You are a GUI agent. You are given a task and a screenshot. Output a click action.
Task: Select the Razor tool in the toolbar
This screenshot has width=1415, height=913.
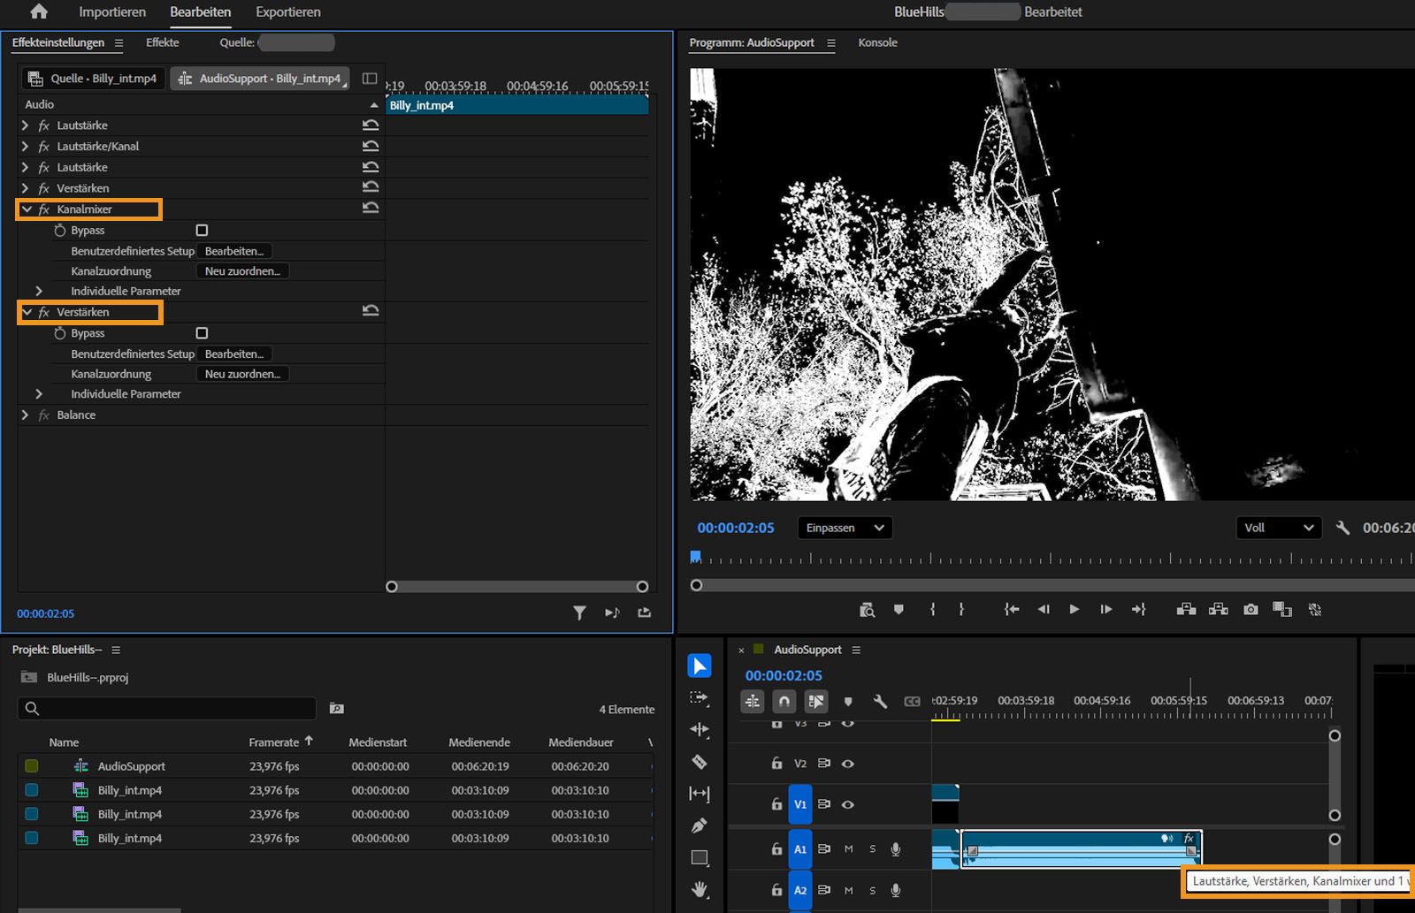699,762
